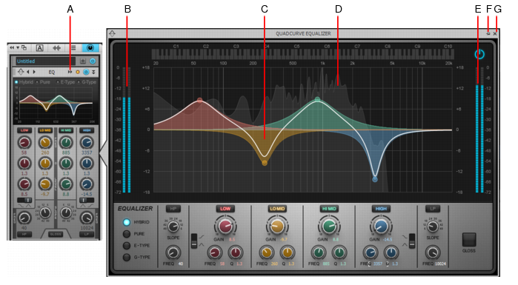Collapse the inspector with double-left arrows
518x285 pixels.
[x=12, y=48]
